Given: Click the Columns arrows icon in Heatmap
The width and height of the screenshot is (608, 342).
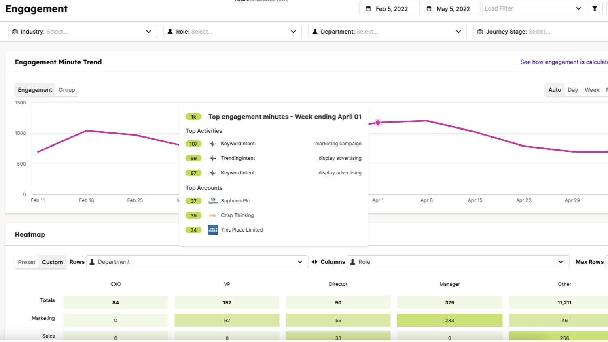Looking at the screenshot, I should [x=314, y=262].
